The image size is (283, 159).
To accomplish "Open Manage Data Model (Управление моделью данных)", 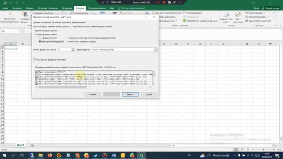I will tap(200, 21).
